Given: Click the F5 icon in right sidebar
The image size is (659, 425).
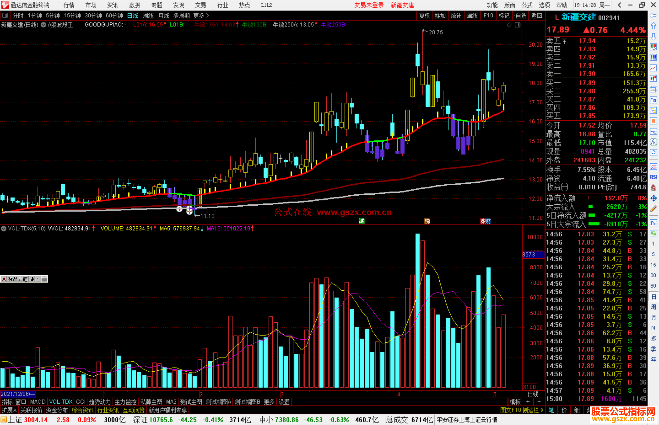Looking at the screenshot, I should pyautogui.click(x=653, y=223).
